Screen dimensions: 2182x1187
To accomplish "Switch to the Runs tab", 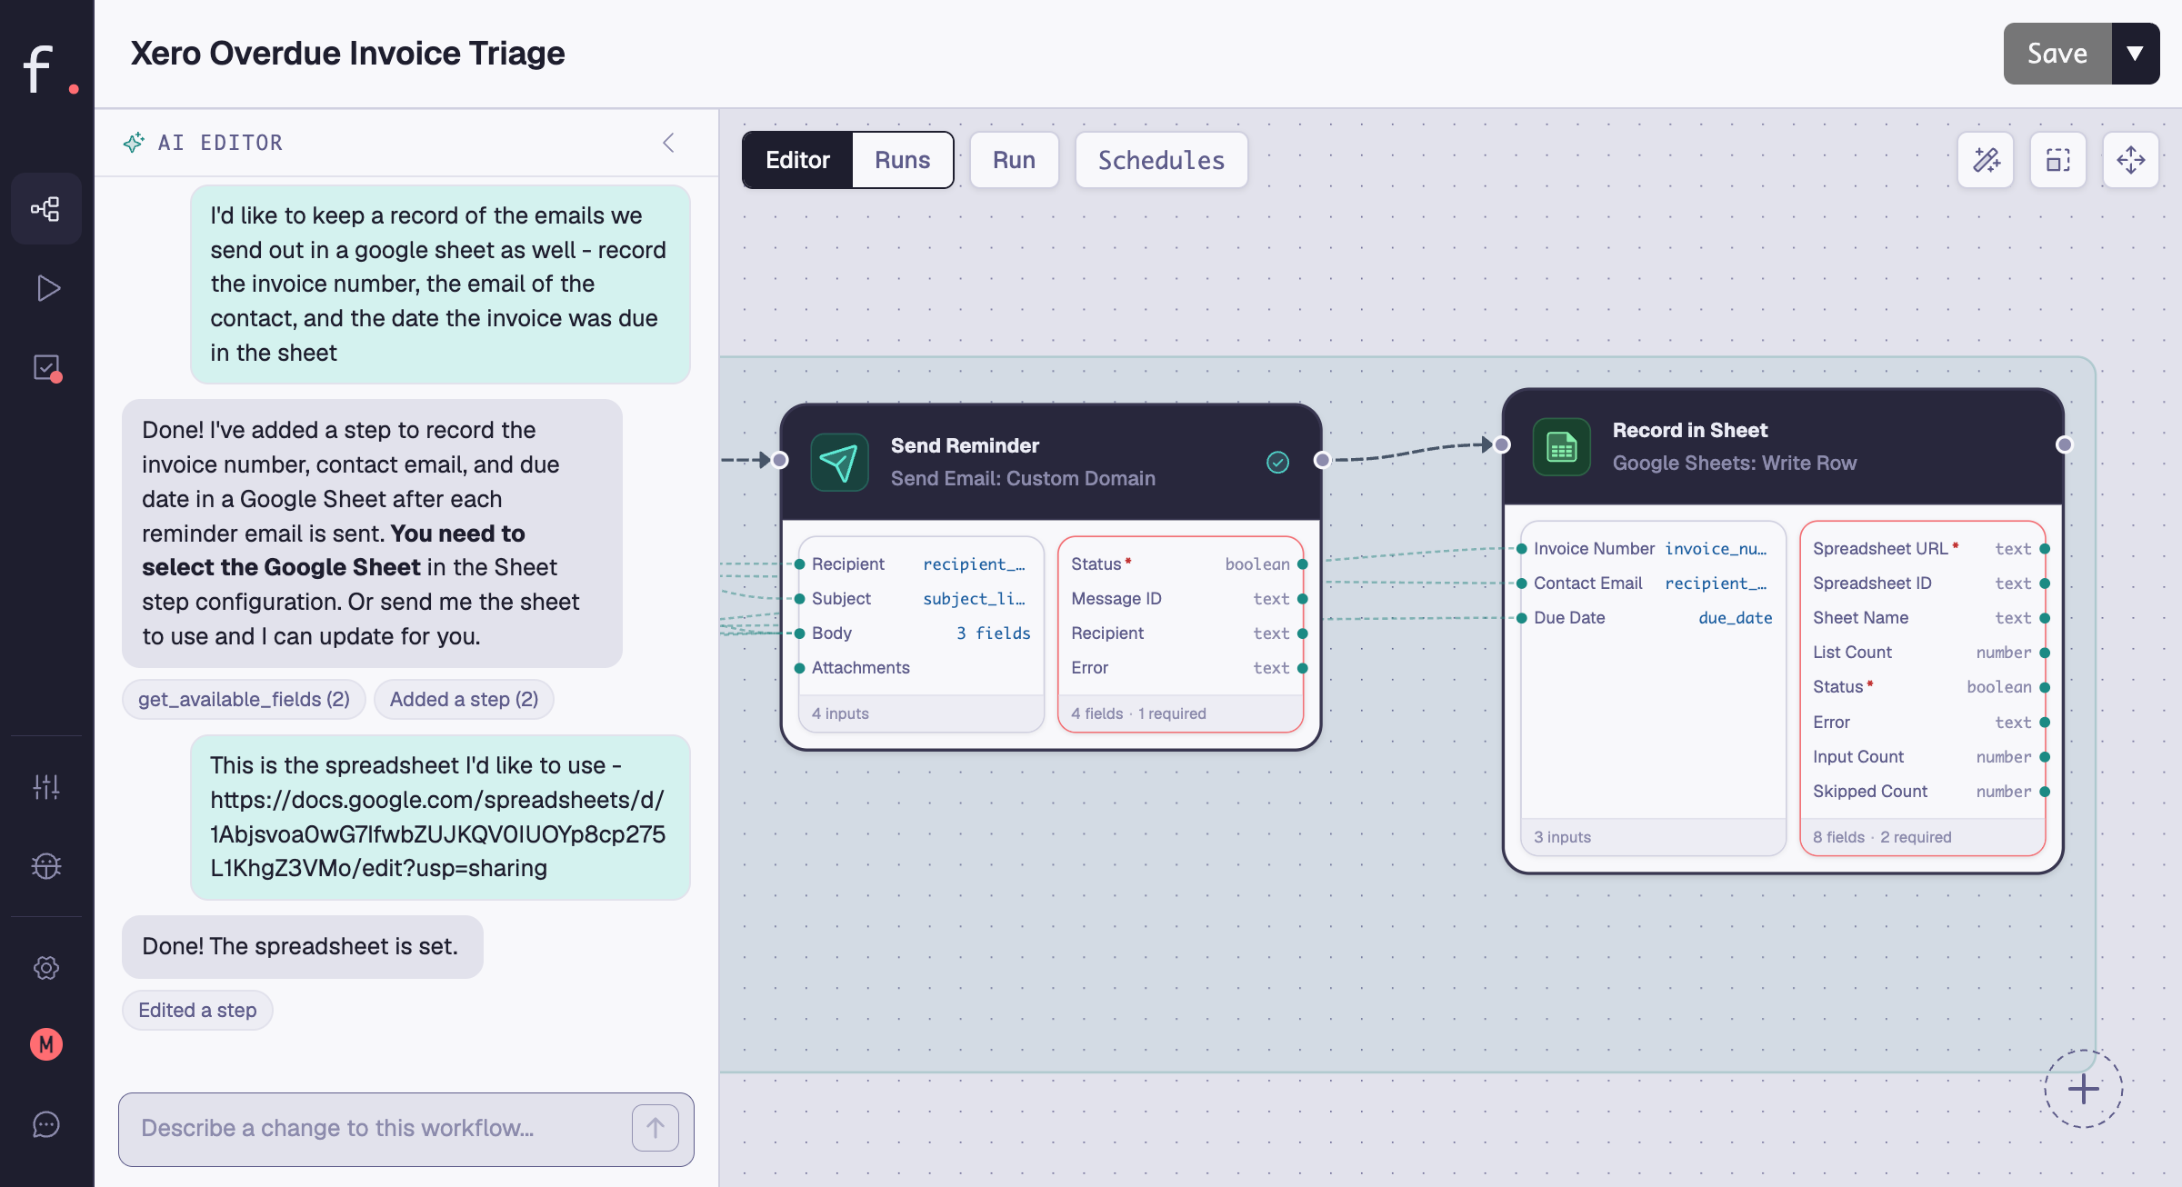I will 902,160.
